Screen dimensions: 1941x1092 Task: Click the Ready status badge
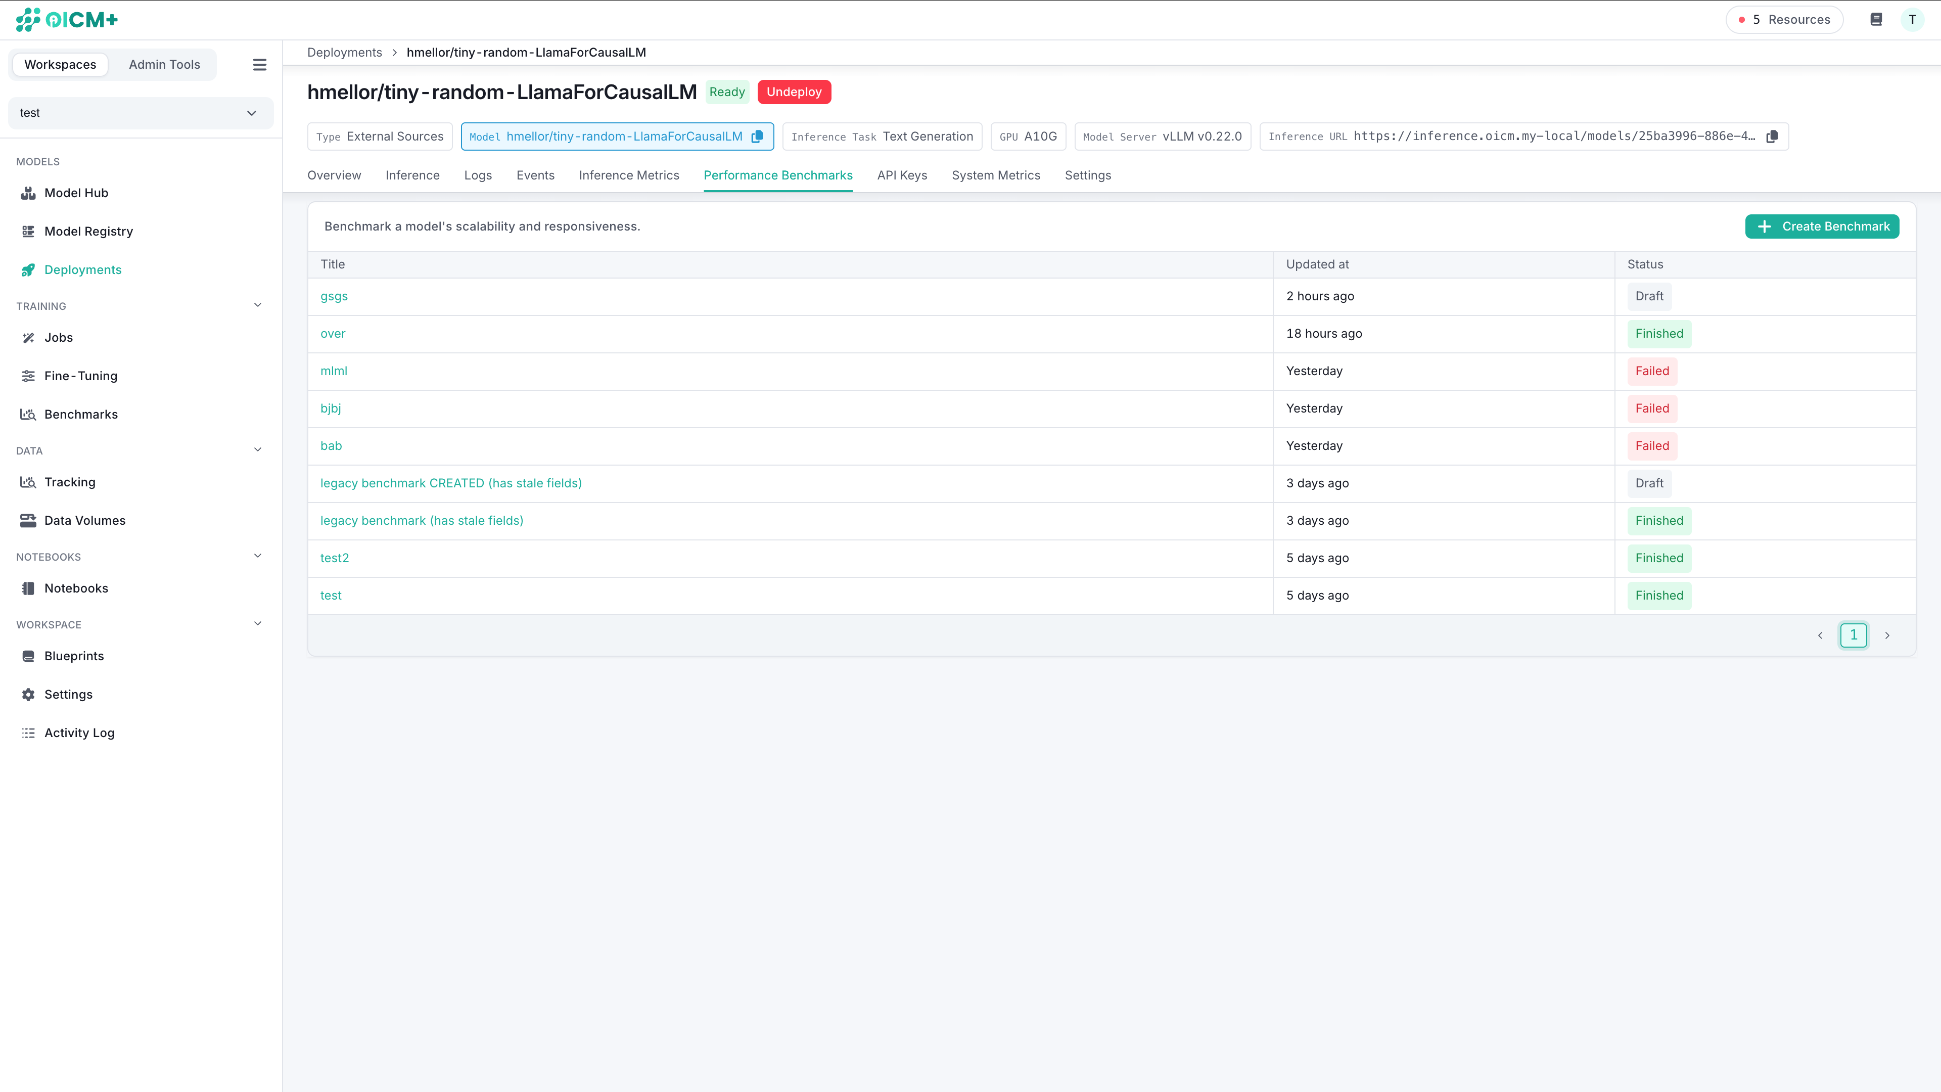726,92
